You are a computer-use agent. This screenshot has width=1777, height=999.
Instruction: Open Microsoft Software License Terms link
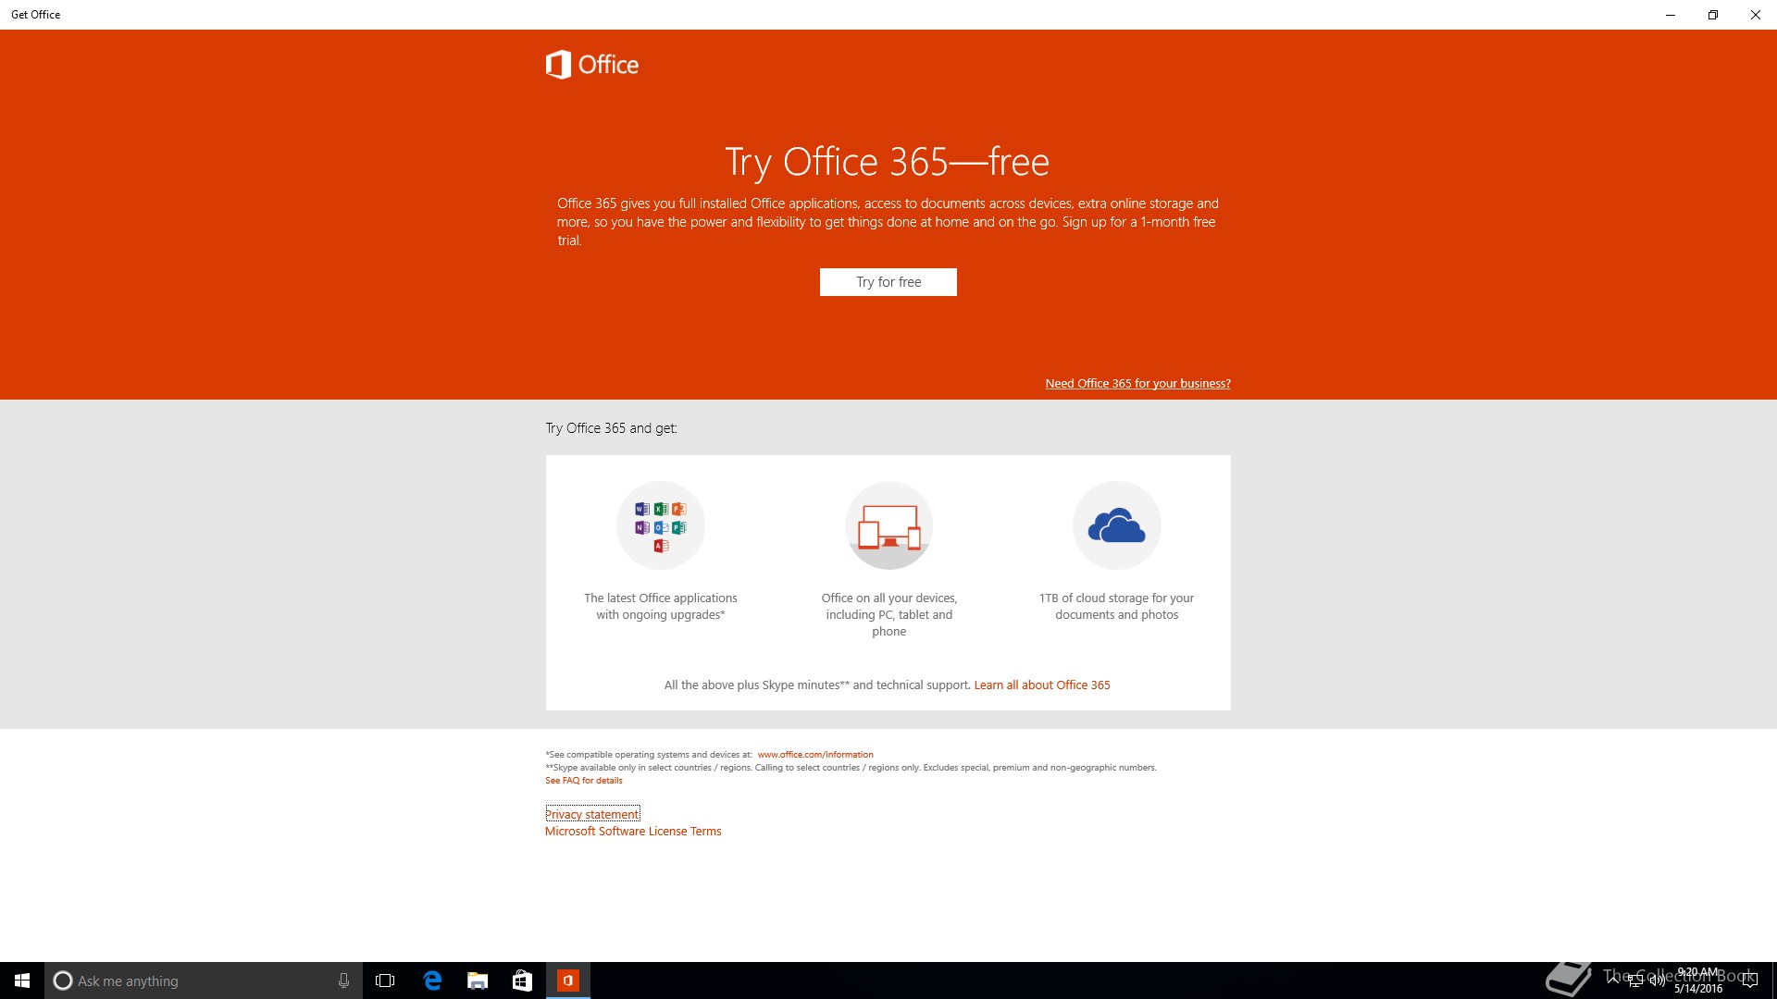633,832
